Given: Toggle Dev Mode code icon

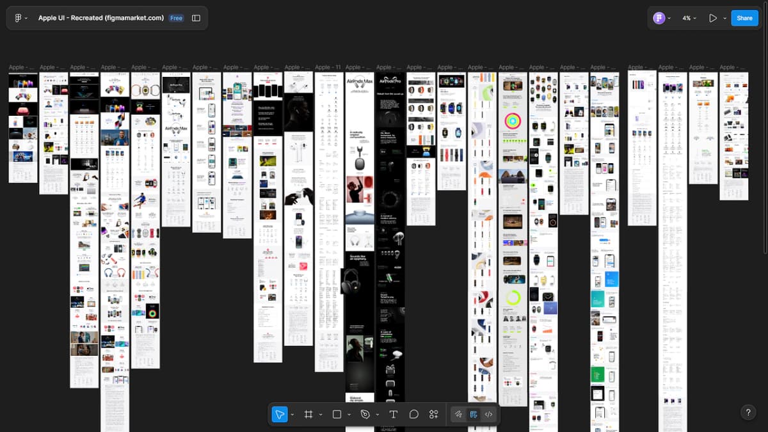Looking at the screenshot, I should (x=488, y=415).
